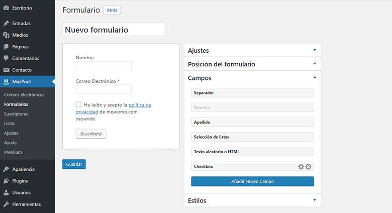The width and height of the screenshot is (392, 213).
Task: Click the Herramientas wrench icon
Action: coord(6,204)
